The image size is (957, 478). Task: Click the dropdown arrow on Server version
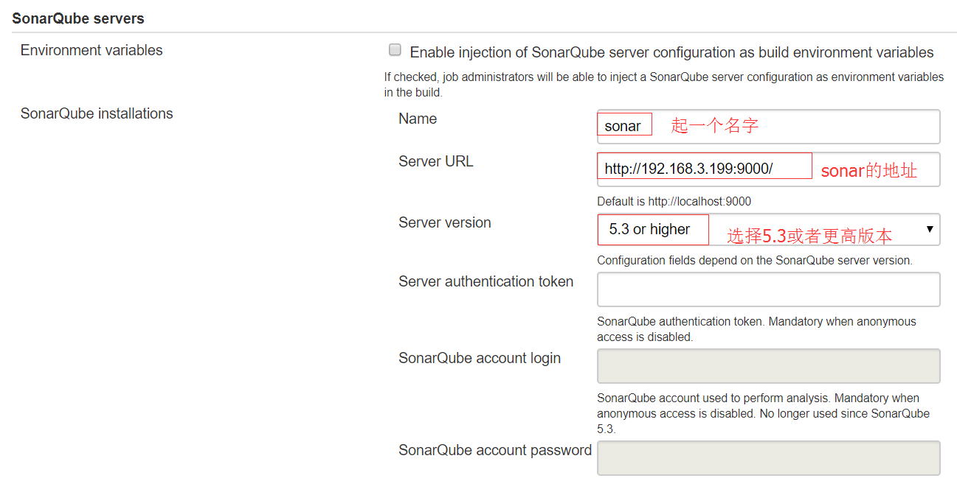click(930, 229)
